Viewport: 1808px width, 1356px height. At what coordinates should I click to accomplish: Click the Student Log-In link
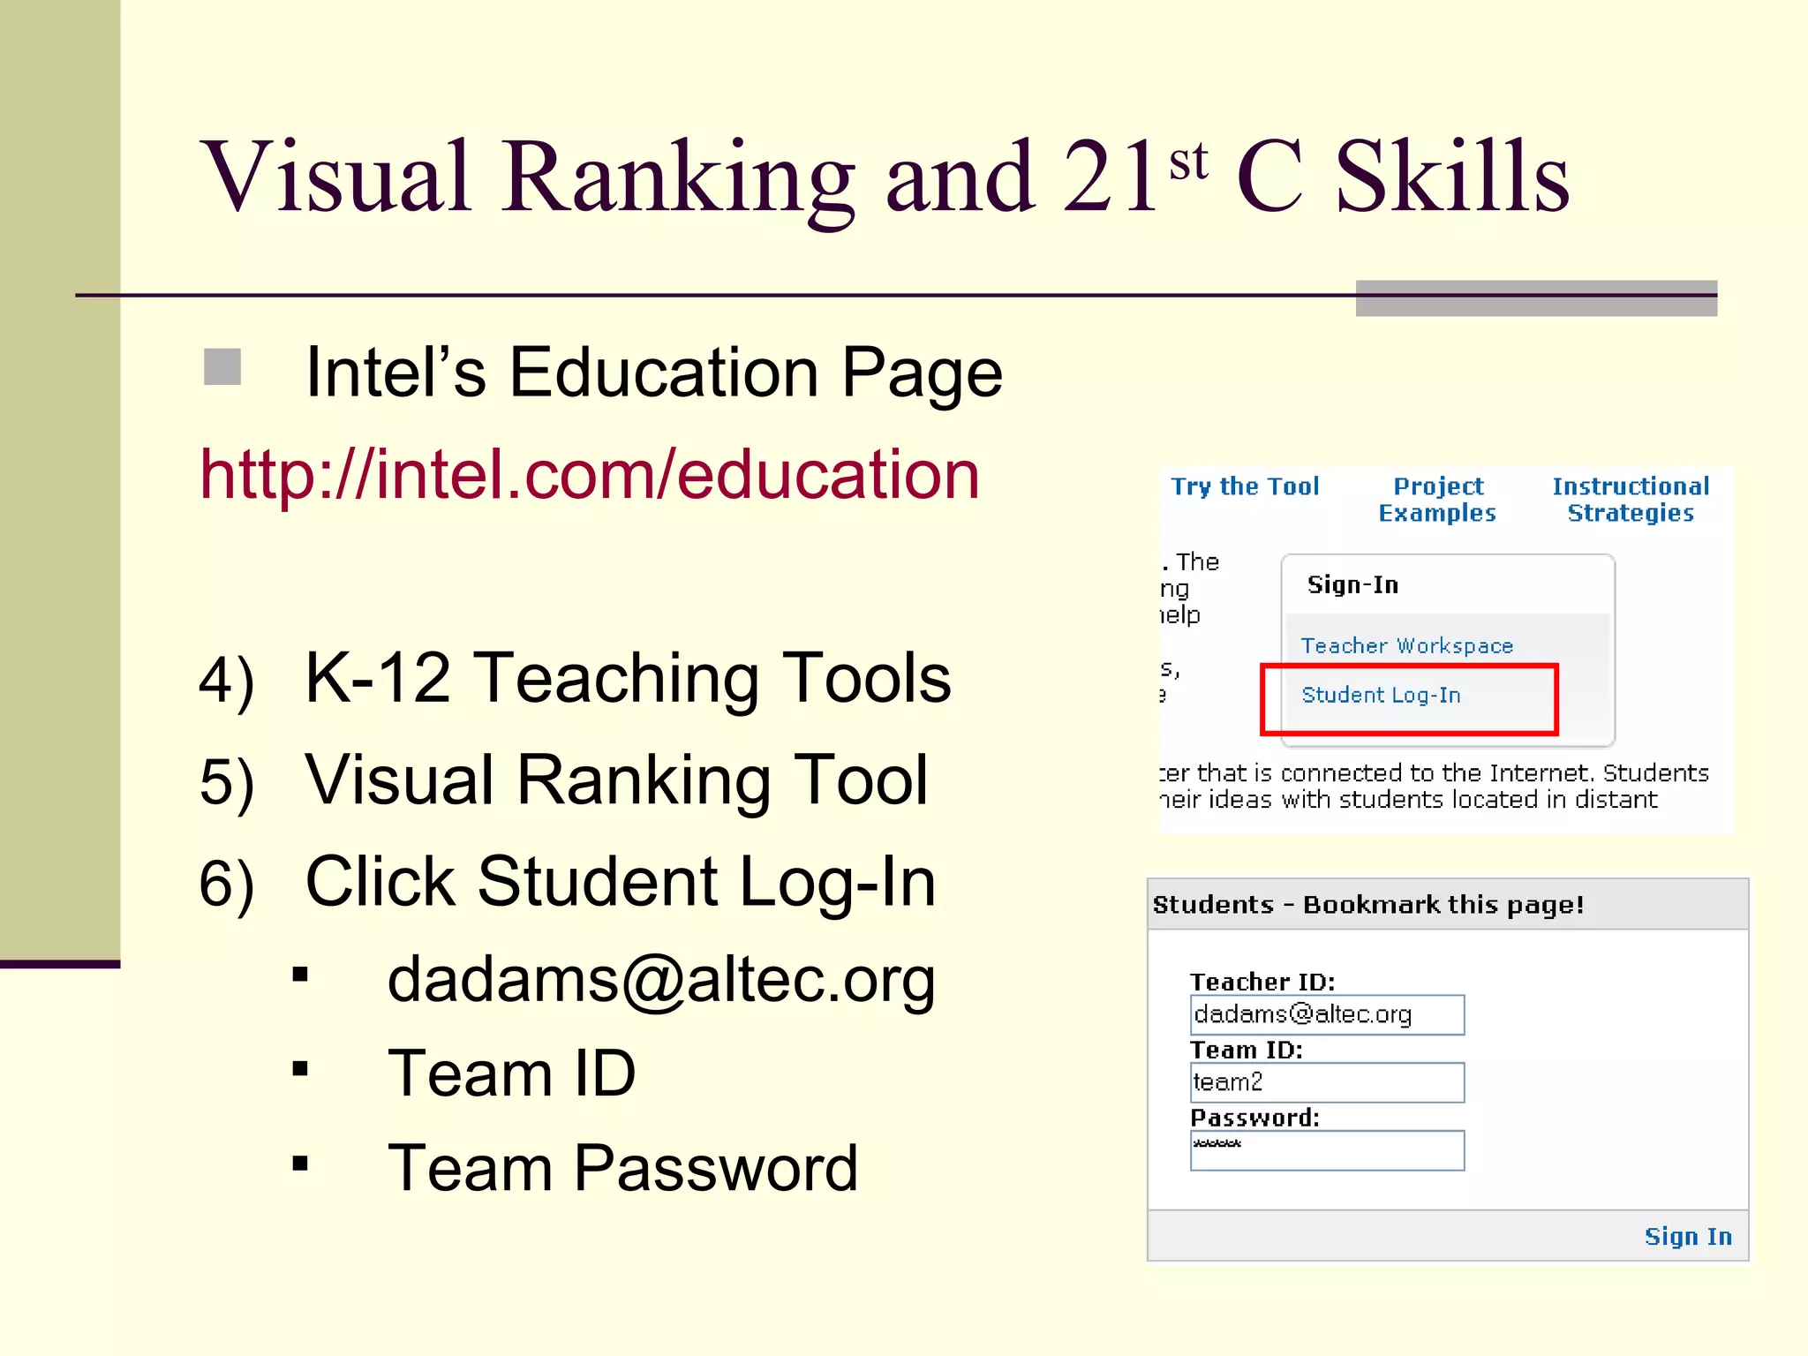1381,696
